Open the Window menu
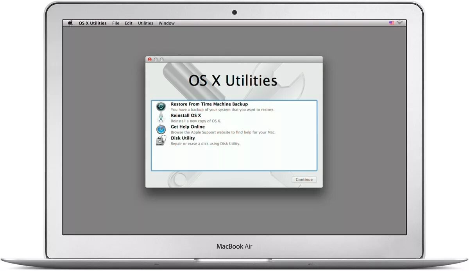469x271 pixels. tap(166, 23)
